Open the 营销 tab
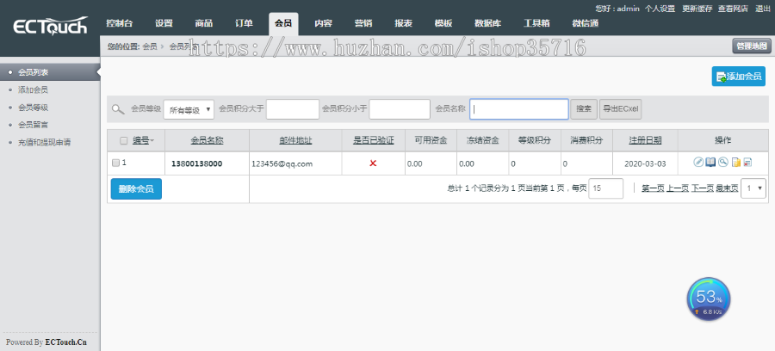 363,23
